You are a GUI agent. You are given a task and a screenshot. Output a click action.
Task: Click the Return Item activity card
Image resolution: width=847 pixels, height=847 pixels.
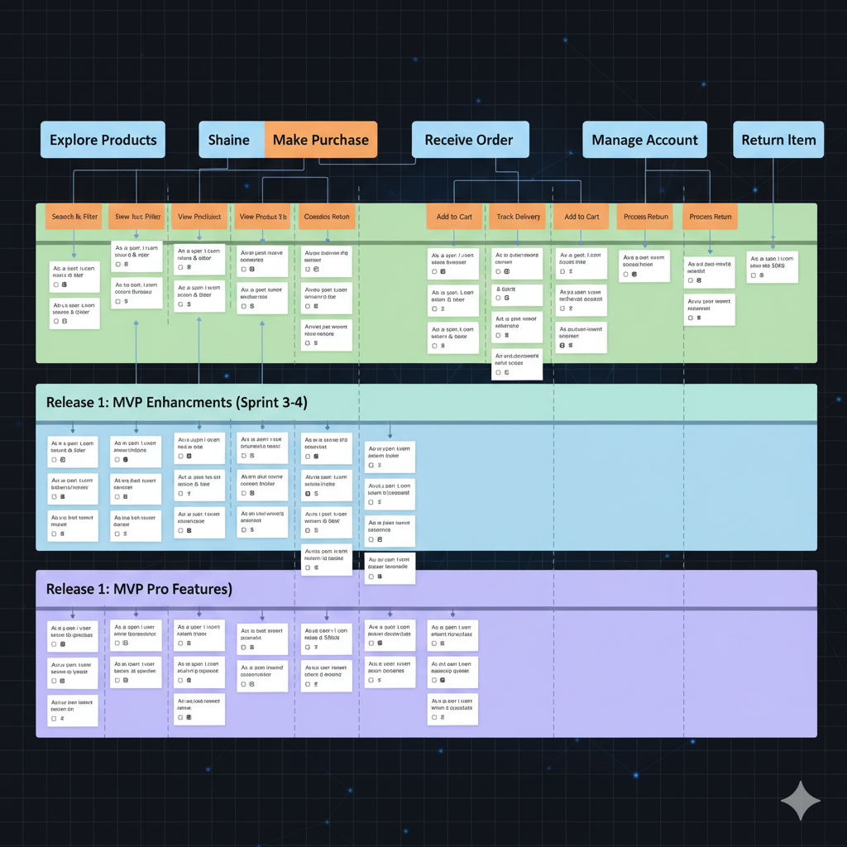(x=778, y=140)
